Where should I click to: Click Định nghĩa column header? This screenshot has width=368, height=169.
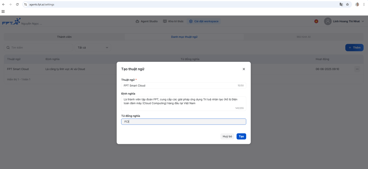tap(52, 59)
